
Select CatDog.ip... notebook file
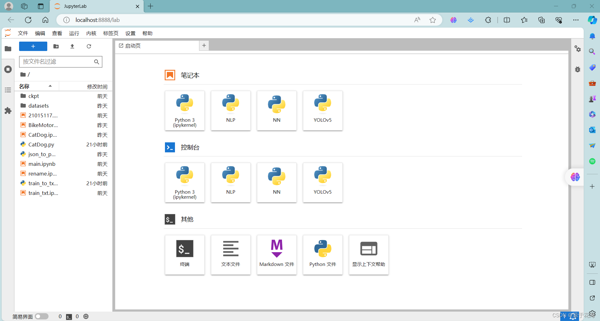[x=64, y=135]
